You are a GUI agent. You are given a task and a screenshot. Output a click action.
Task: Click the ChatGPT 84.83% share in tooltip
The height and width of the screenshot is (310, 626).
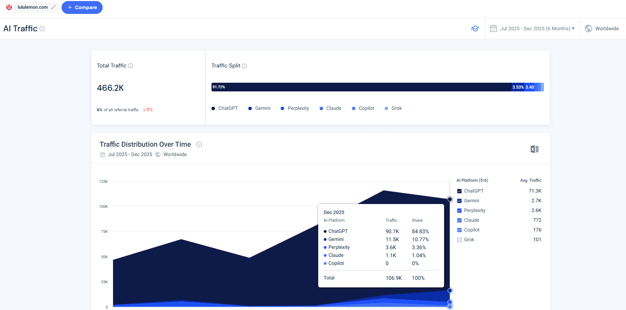pyautogui.click(x=420, y=231)
